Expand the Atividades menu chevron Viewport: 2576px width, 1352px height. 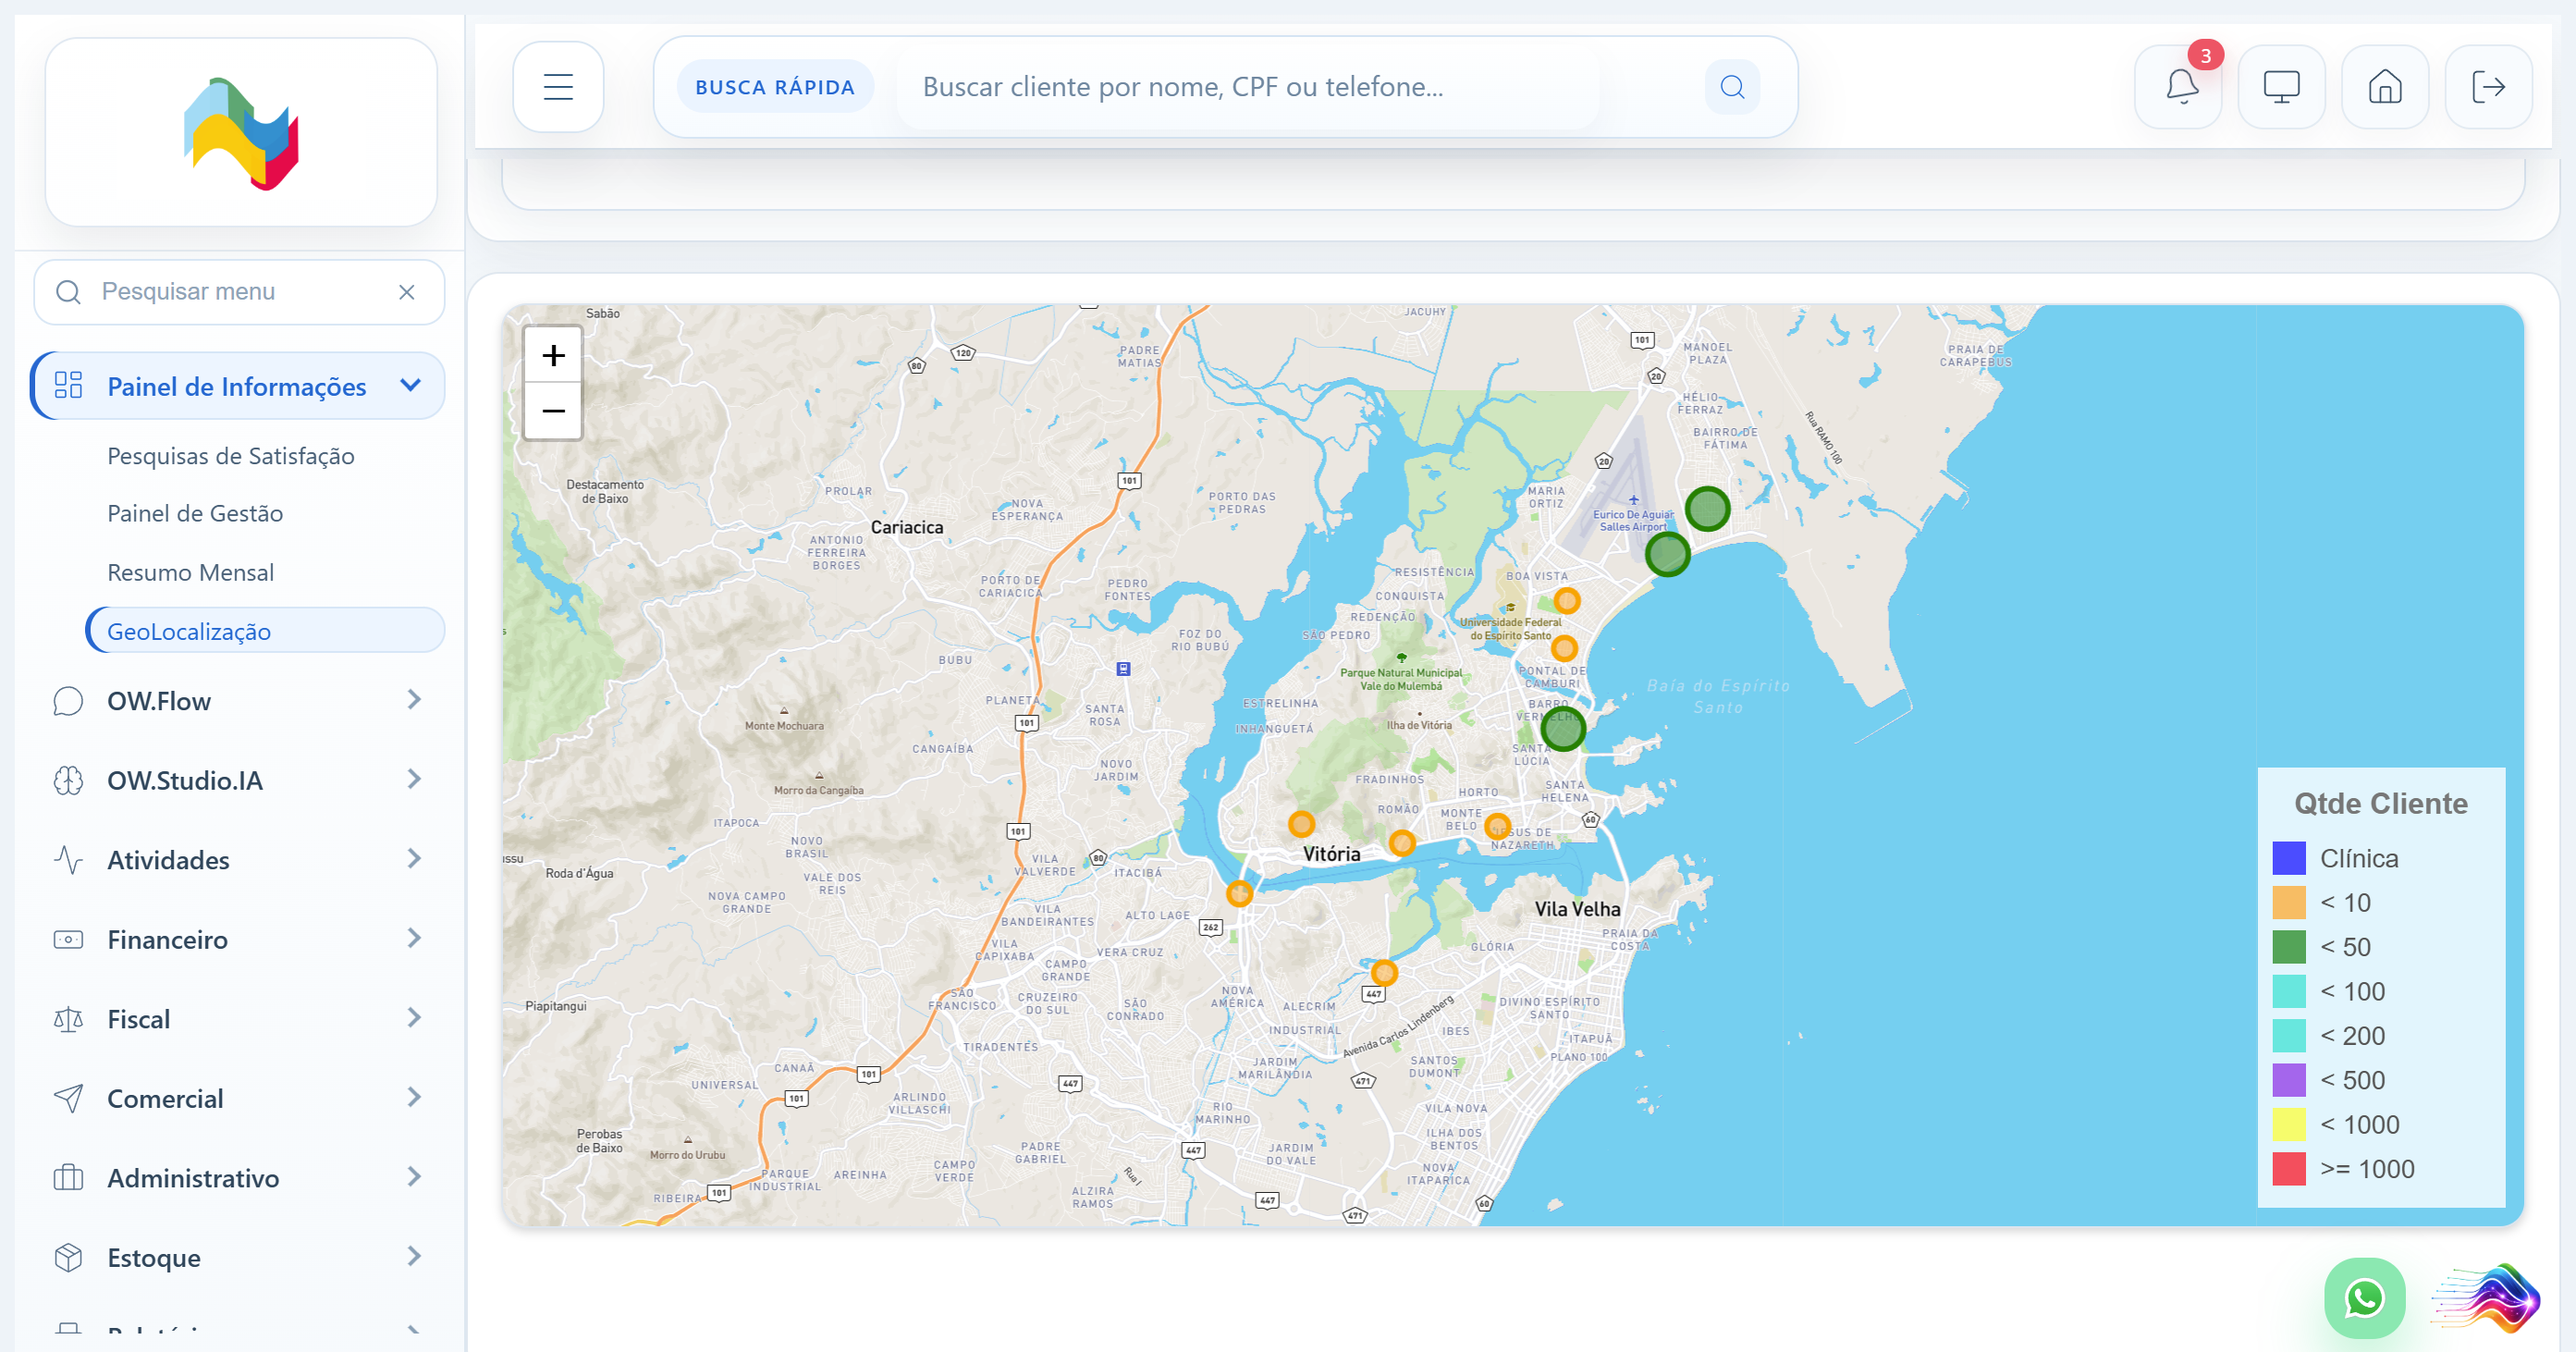pos(414,859)
